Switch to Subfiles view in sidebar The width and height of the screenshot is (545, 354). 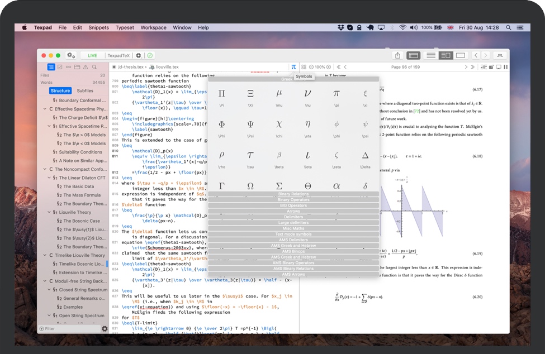[85, 90]
